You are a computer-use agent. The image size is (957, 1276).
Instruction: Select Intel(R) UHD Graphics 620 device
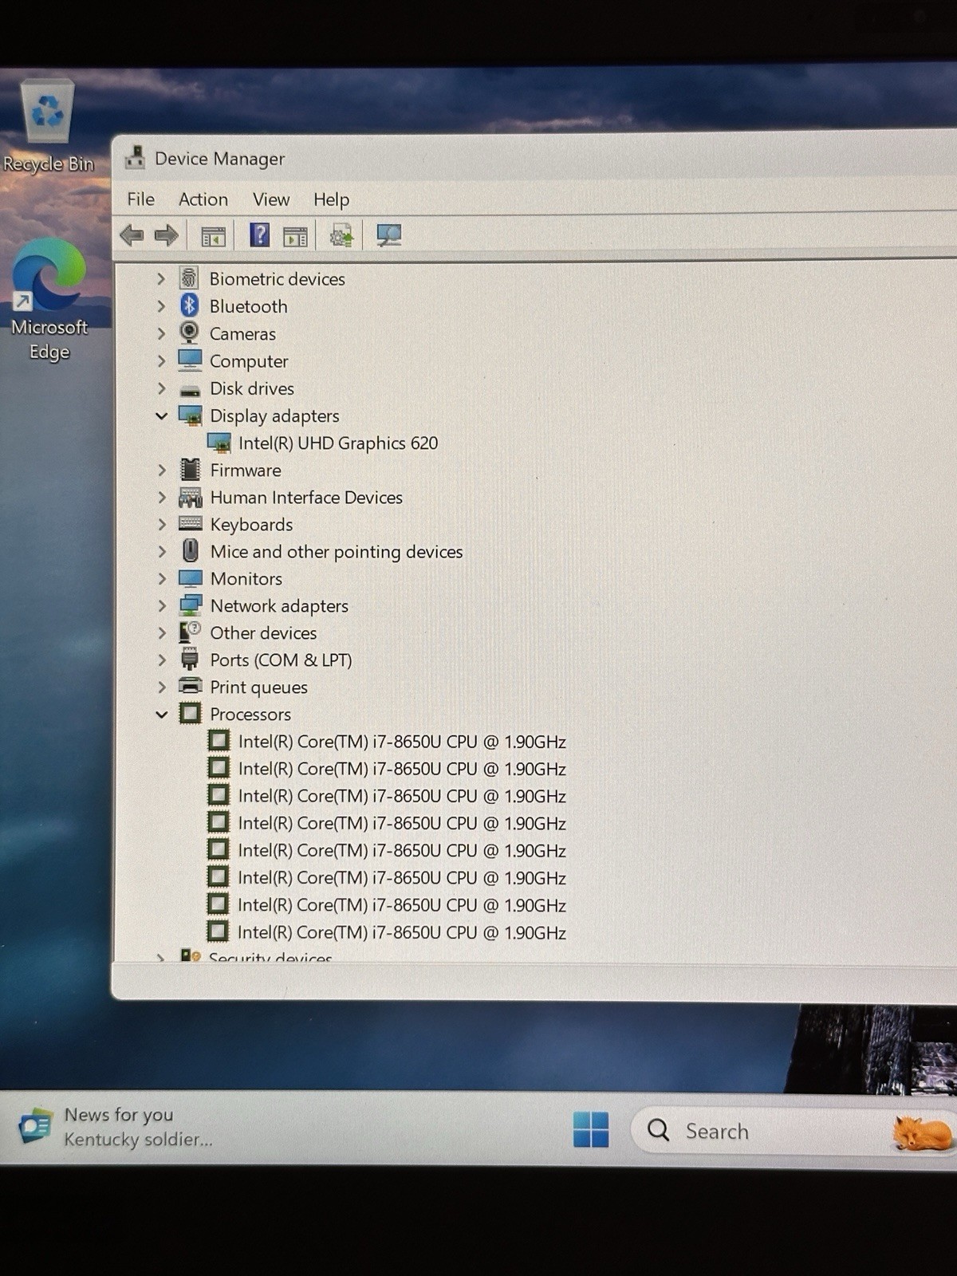click(x=338, y=443)
